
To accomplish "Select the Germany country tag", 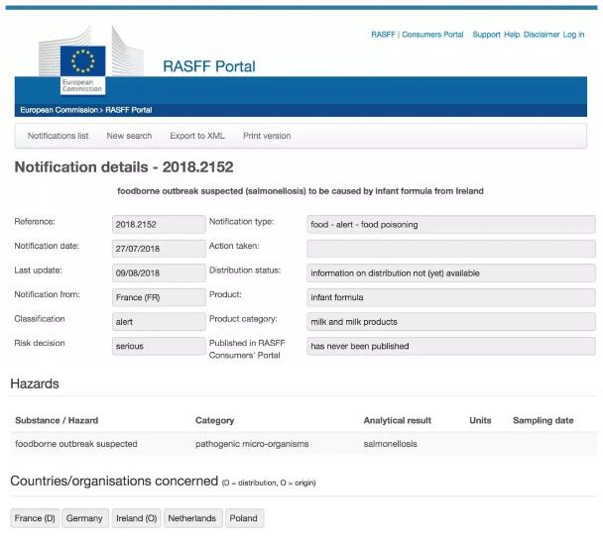I will tap(85, 518).
